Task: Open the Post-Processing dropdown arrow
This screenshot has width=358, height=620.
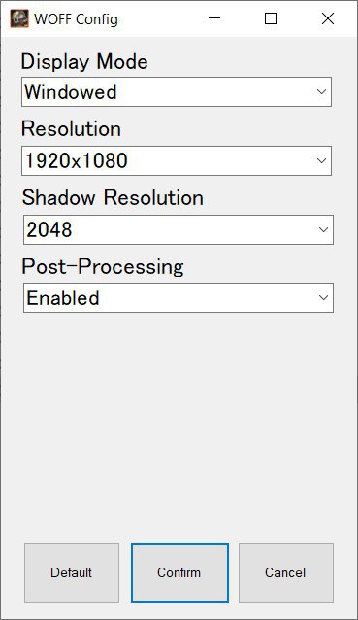Action: (323, 297)
